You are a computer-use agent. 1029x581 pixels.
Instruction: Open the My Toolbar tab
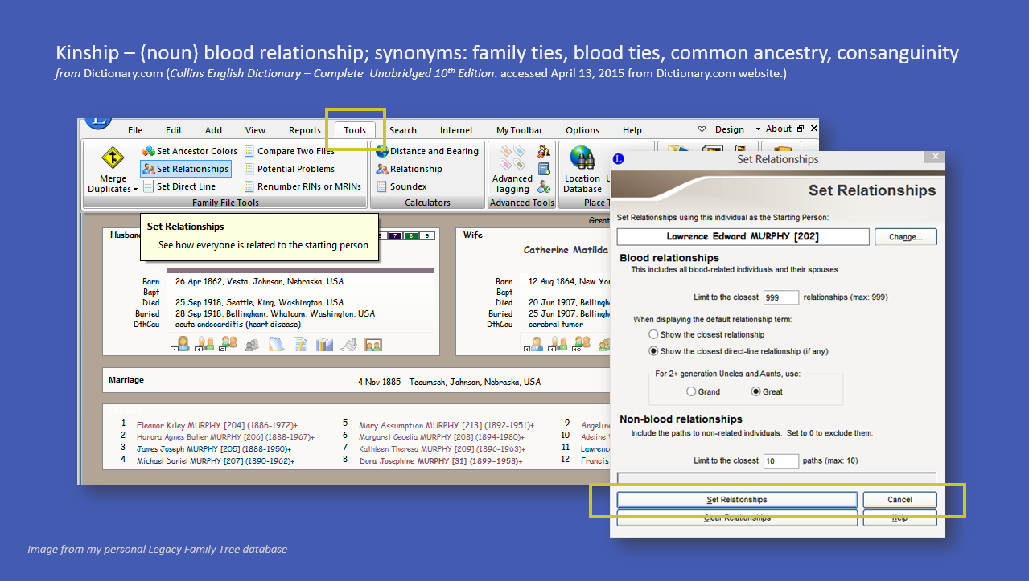(519, 130)
